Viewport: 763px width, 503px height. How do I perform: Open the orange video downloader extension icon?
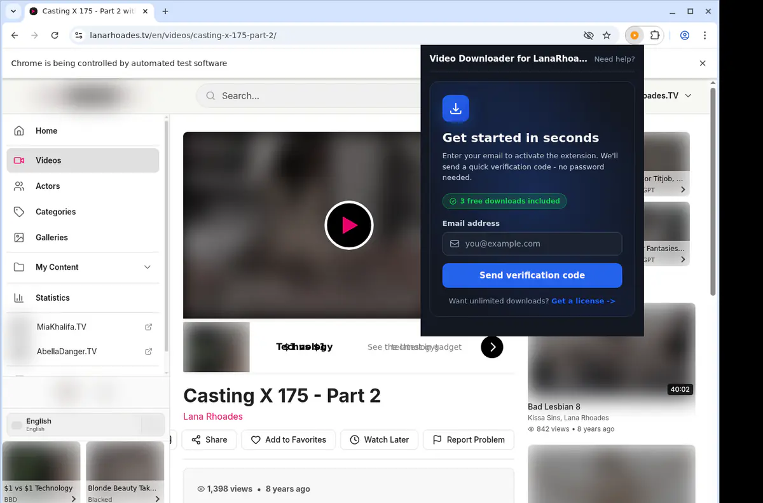click(x=634, y=36)
